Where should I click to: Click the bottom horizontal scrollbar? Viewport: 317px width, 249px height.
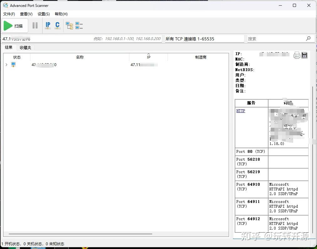point(78,234)
